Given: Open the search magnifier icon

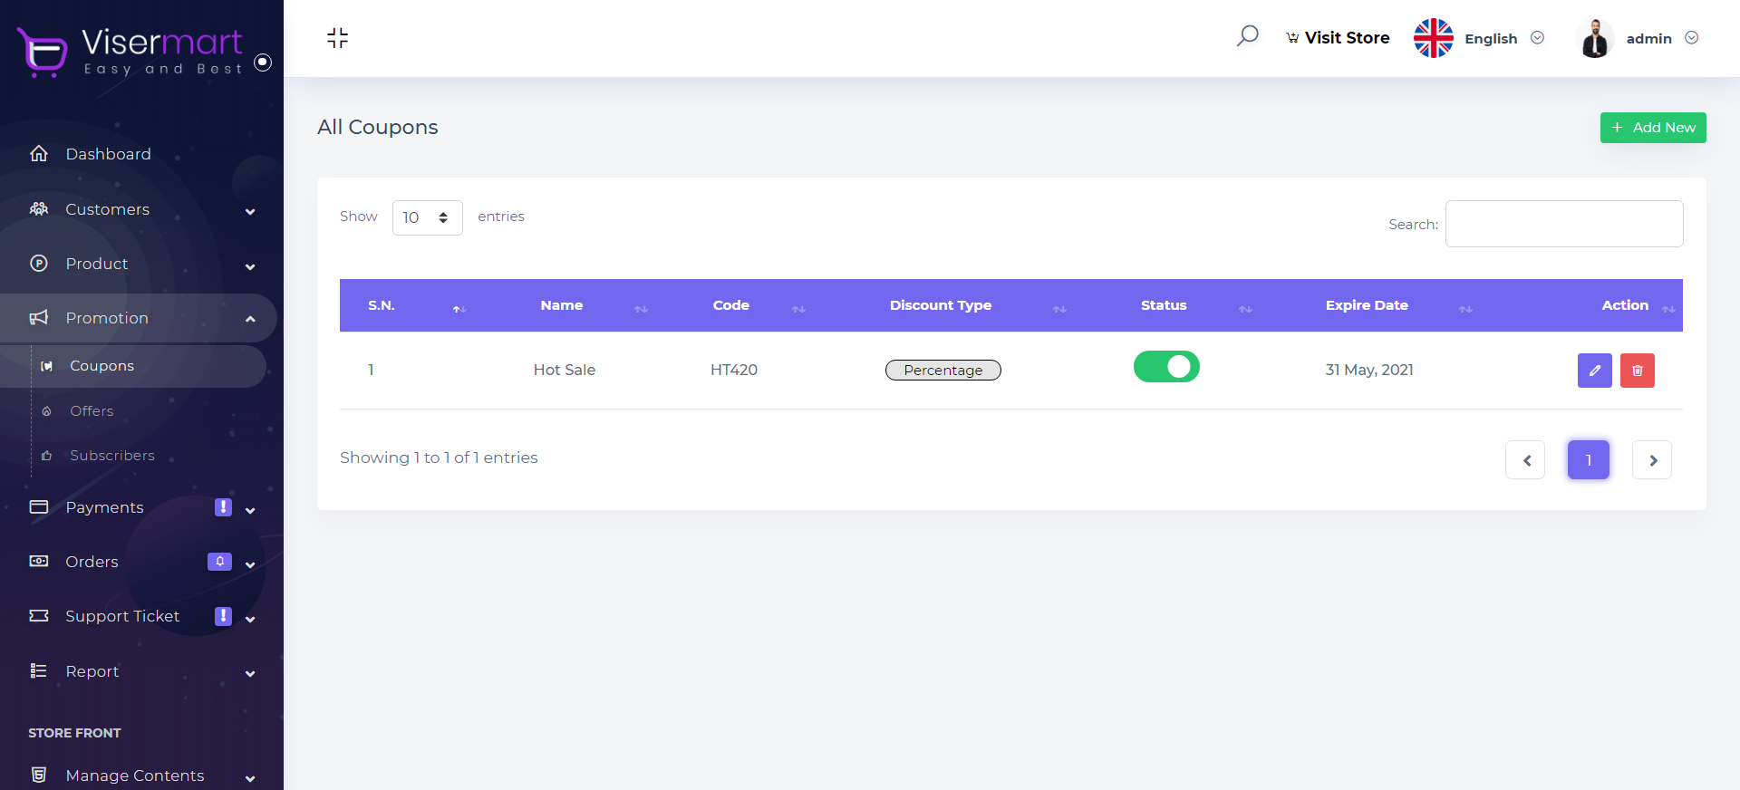Looking at the screenshot, I should tap(1248, 36).
